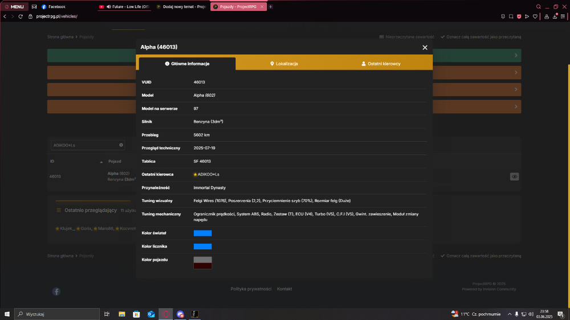
Task: Expand the second orange banner chevron
Action: click(x=516, y=89)
